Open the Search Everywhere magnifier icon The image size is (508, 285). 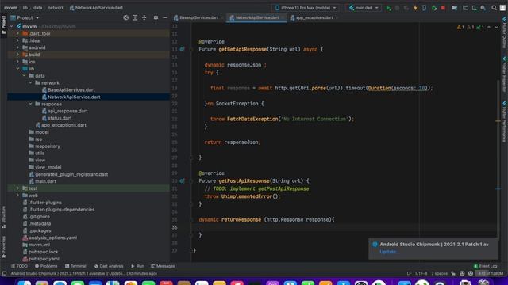click(494, 8)
